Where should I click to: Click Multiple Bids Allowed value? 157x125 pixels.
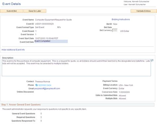122,99
